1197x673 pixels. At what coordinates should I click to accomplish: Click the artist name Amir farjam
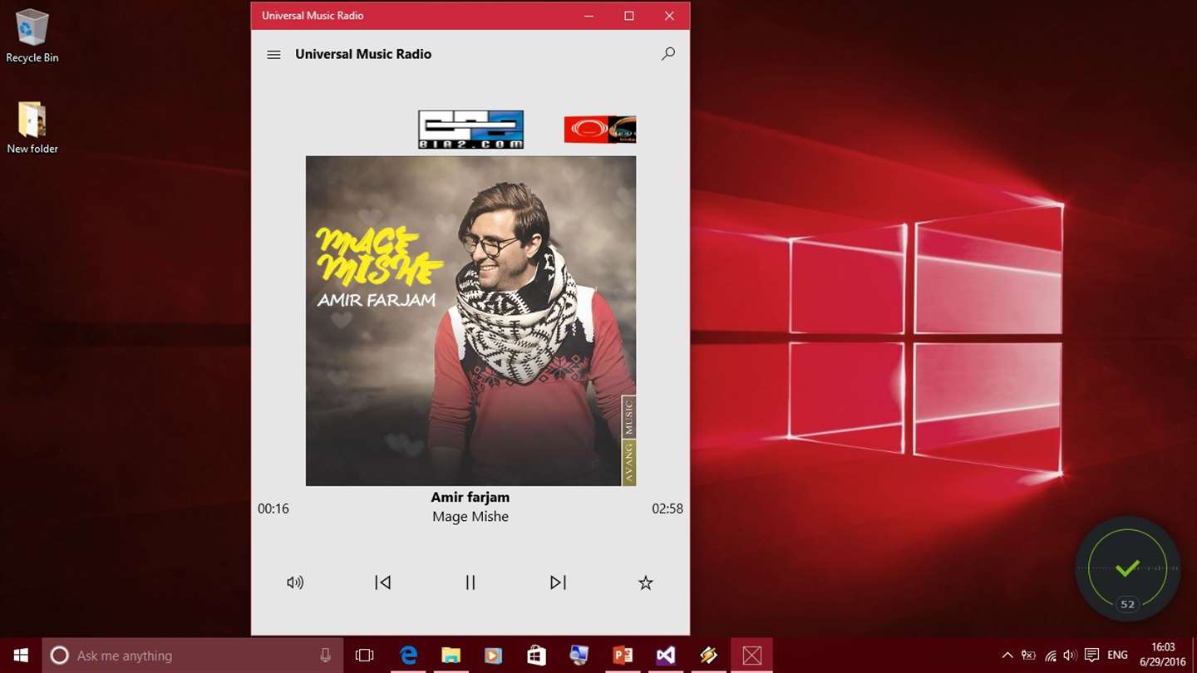pos(470,497)
